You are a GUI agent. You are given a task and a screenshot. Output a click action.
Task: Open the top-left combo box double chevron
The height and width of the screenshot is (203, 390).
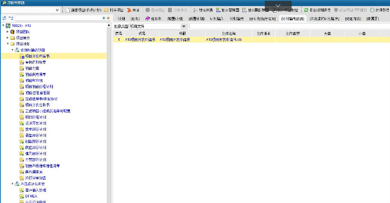[x=57, y=10]
